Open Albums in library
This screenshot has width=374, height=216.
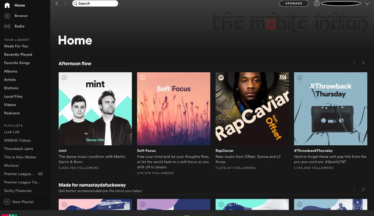tap(11, 71)
